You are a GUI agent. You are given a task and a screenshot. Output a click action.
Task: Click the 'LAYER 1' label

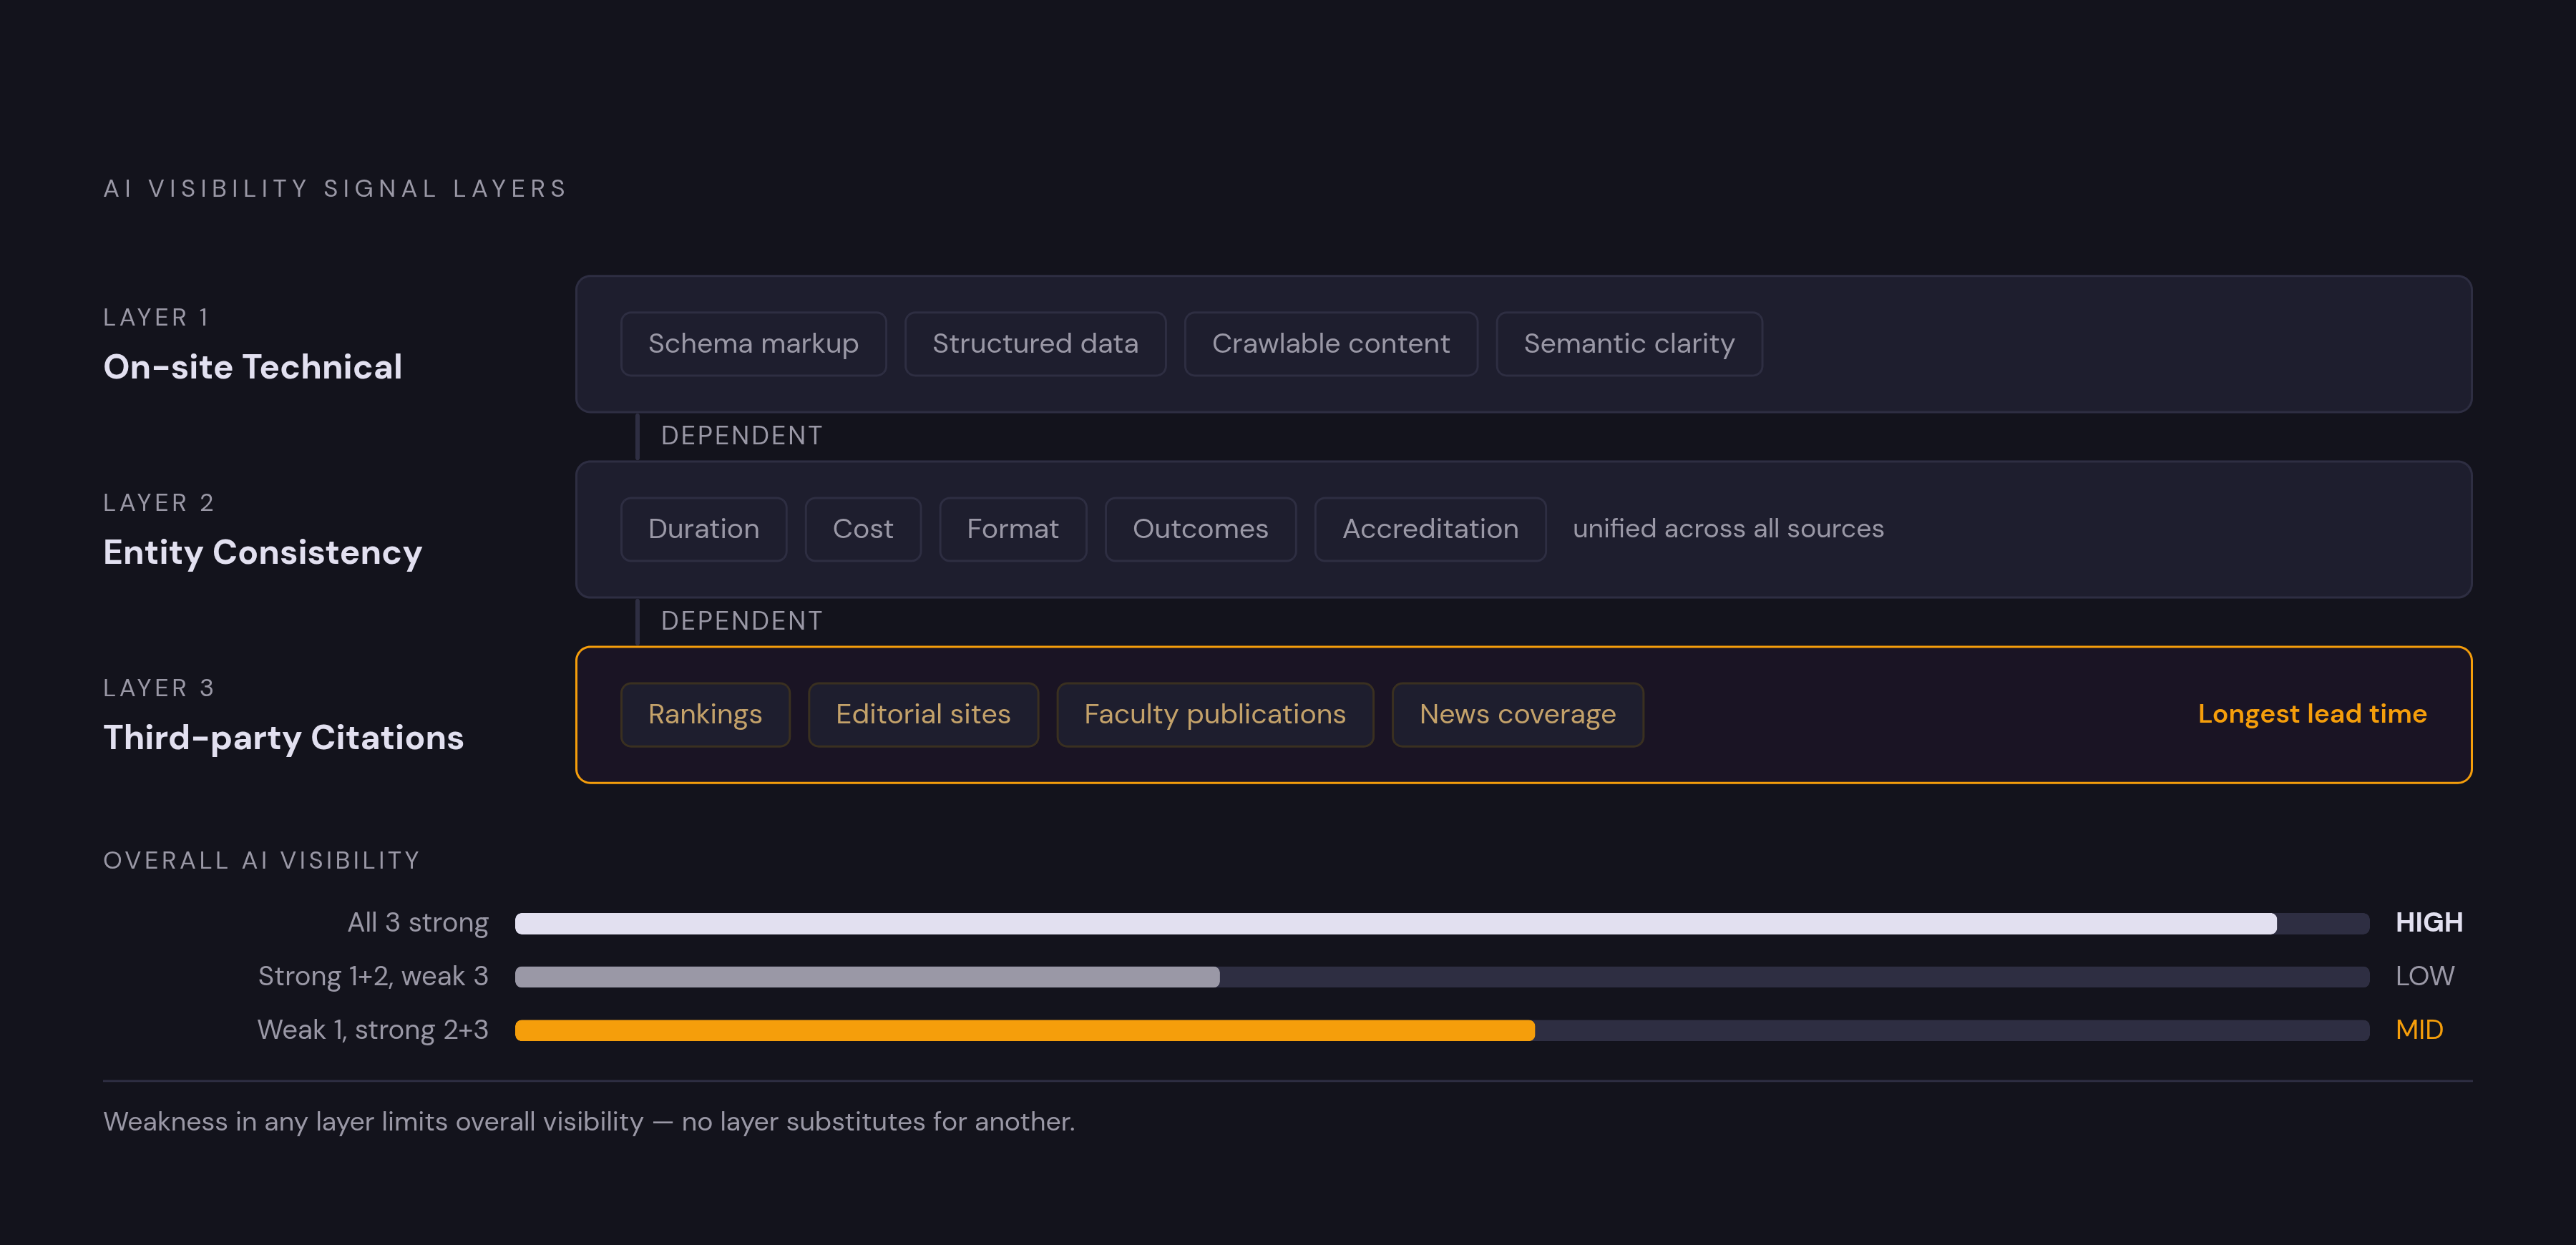156,318
